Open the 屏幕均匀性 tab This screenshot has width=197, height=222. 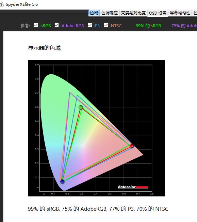click(180, 13)
